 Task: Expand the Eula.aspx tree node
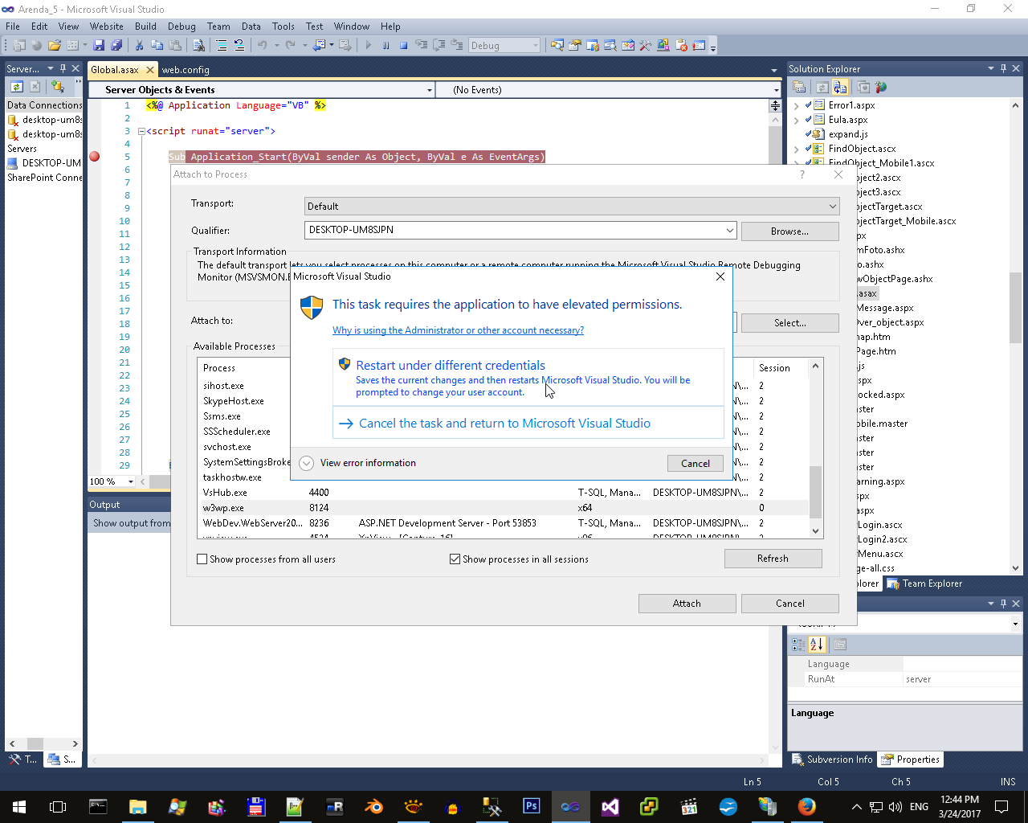coord(796,120)
